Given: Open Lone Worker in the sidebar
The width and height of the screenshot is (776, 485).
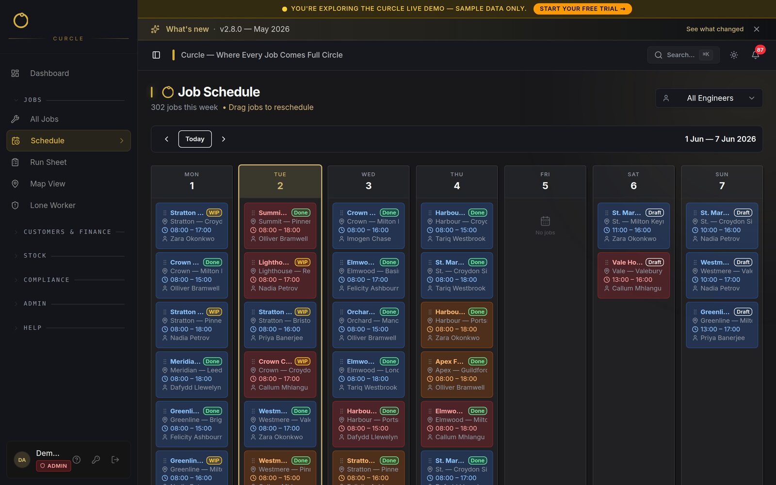Looking at the screenshot, I should coord(68,205).
